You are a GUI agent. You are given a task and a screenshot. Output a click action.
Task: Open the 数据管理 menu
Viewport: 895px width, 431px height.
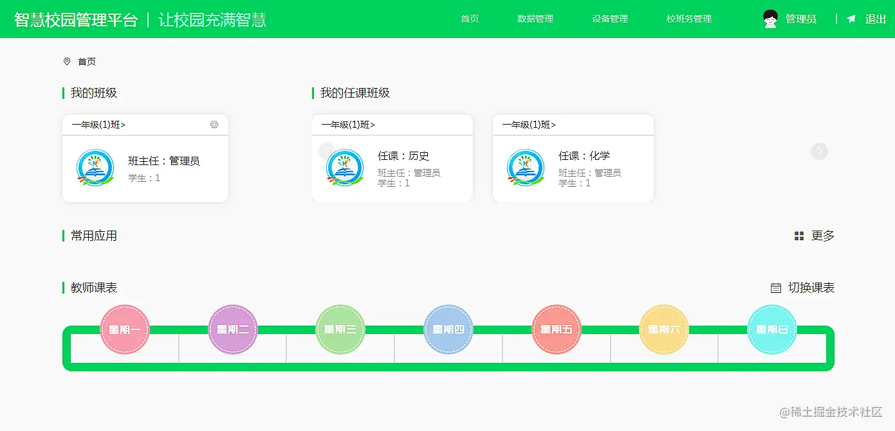[x=535, y=19]
